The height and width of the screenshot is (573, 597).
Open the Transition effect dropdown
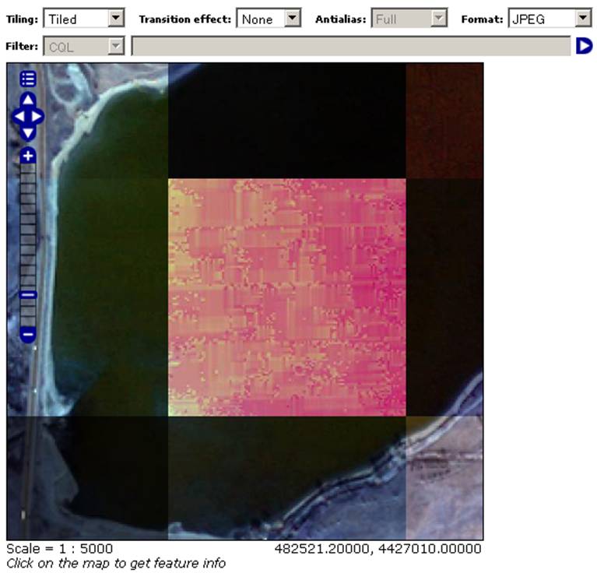(269, 18)
